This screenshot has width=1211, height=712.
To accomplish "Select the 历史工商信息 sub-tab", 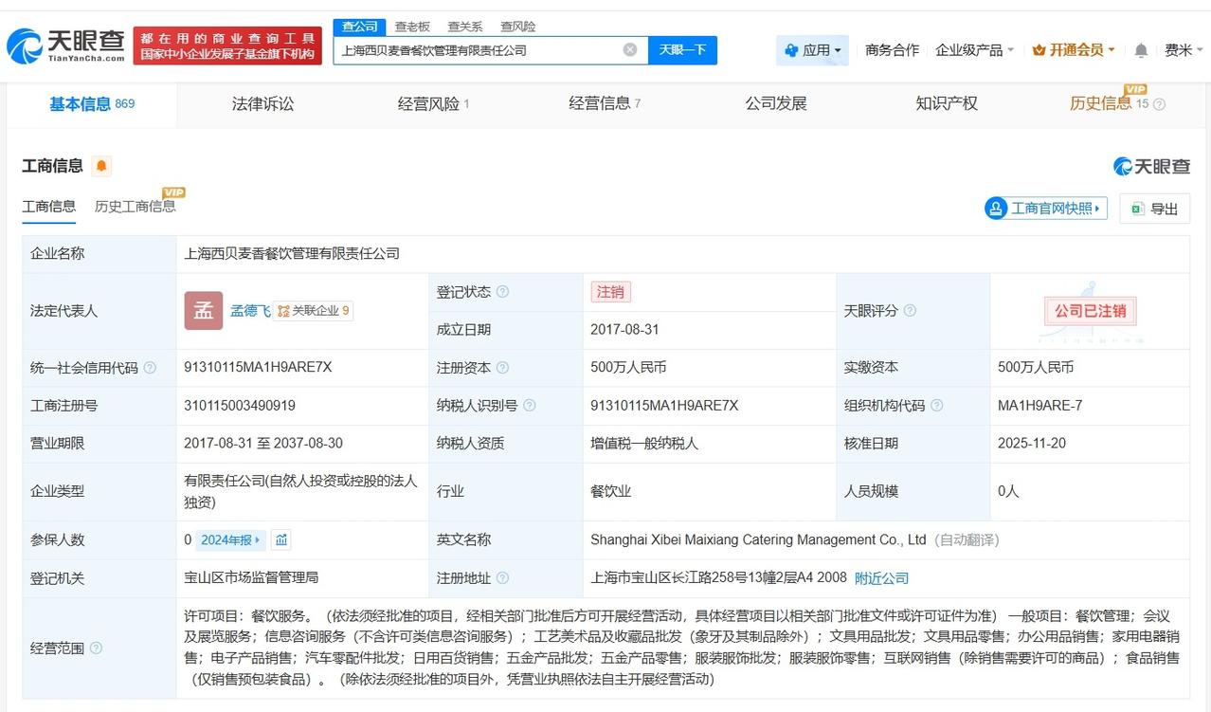I will [135, 207].
